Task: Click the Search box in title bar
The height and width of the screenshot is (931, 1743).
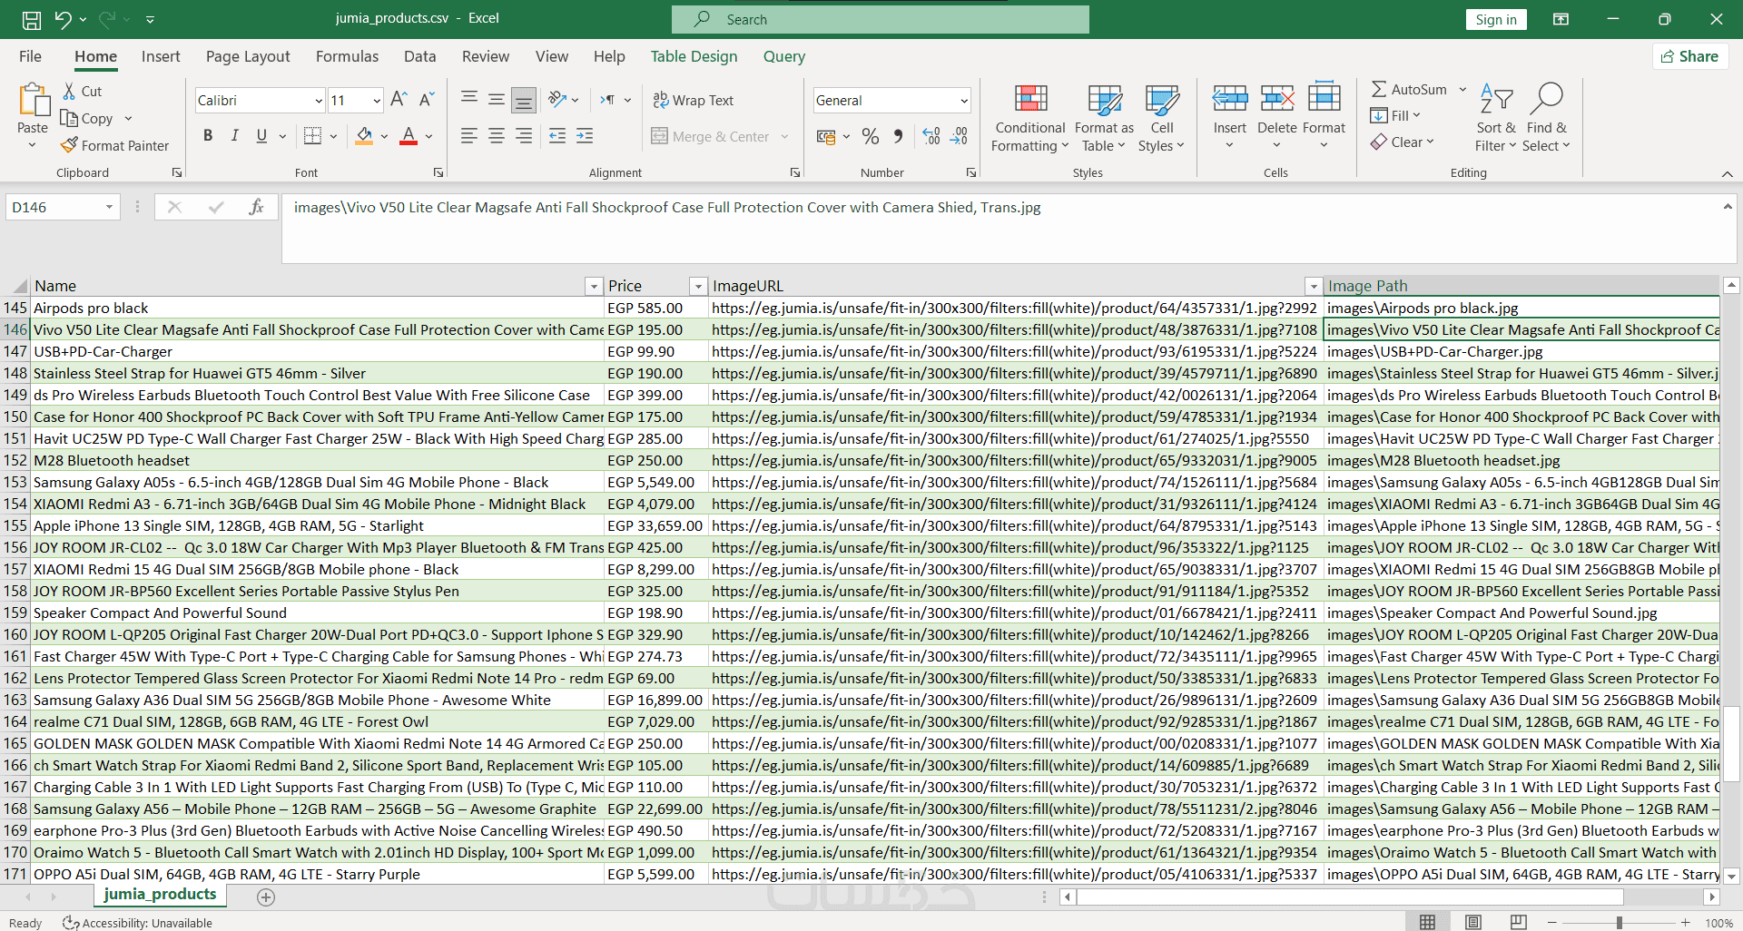Action: click(881, 19)
